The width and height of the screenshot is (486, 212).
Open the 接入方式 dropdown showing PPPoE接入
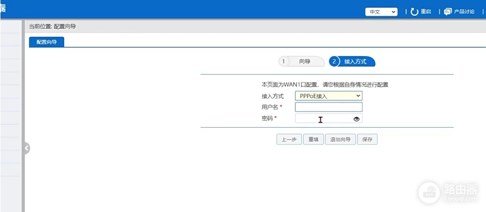point(328,96)
